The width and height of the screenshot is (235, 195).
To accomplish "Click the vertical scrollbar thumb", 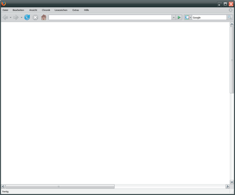I will pyautogui.click(x=232, y=60).
